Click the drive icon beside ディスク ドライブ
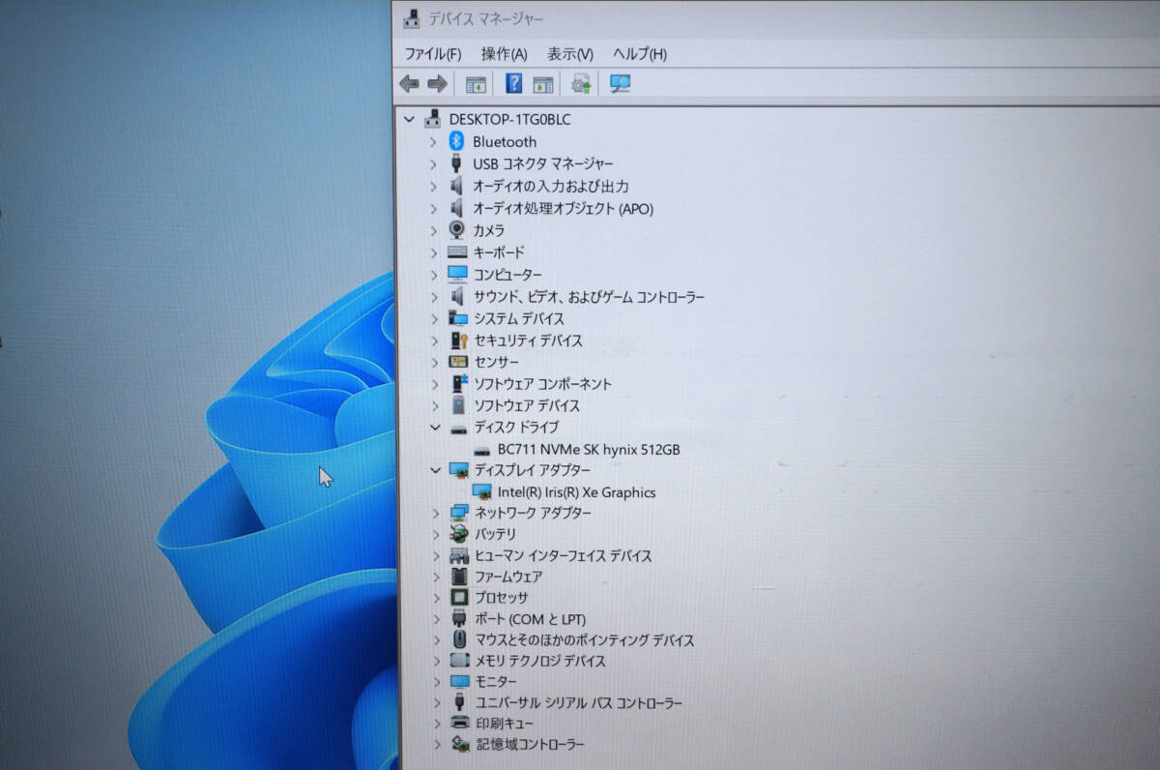Image resolution: width=1160 pixels, height=770 pixels. 459,428
